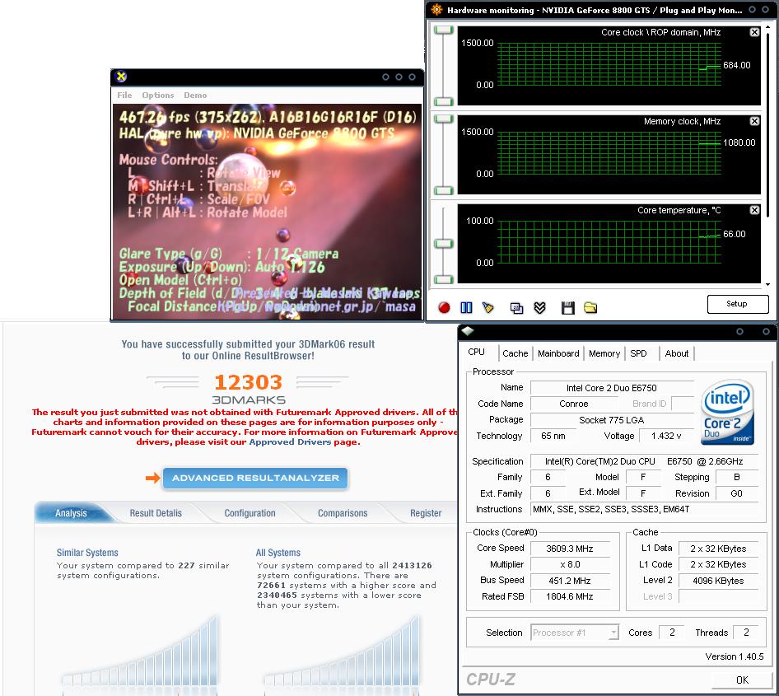Open the Approved Drivers page link

click(x=290, y=442)
